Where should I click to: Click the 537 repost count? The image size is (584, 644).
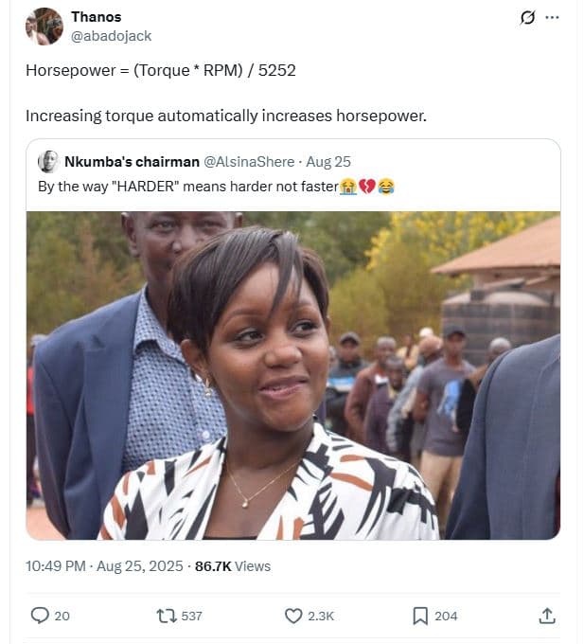(x=191, y=616)
